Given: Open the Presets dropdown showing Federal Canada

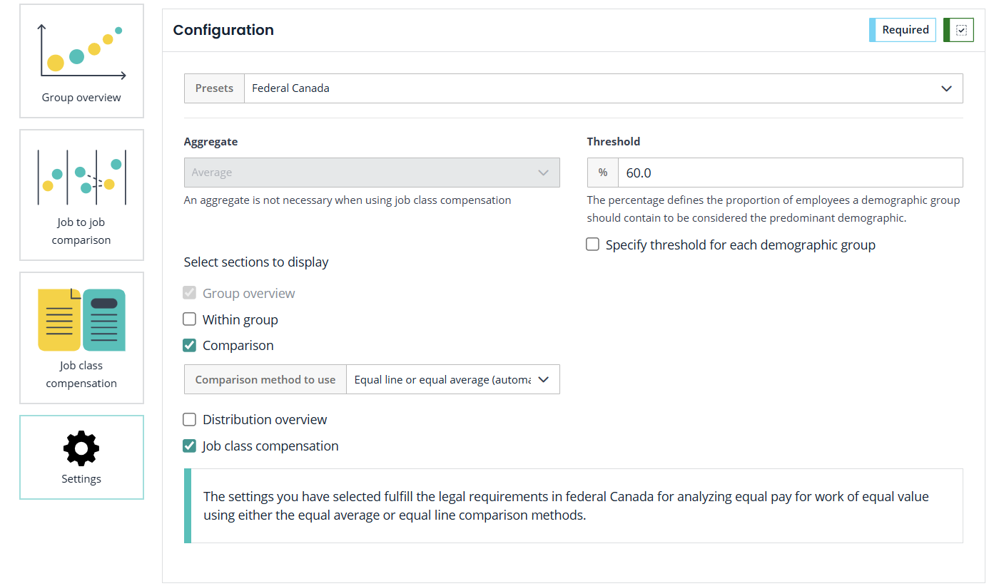Looking at the screenshot, I should point(602,88).
